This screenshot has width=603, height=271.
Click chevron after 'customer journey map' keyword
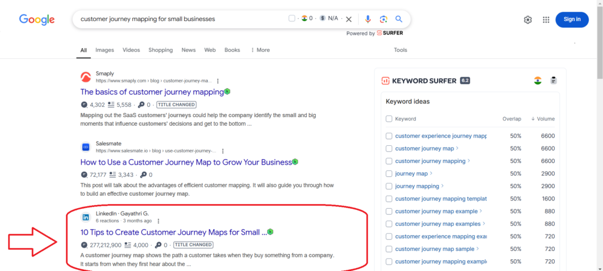457,148
